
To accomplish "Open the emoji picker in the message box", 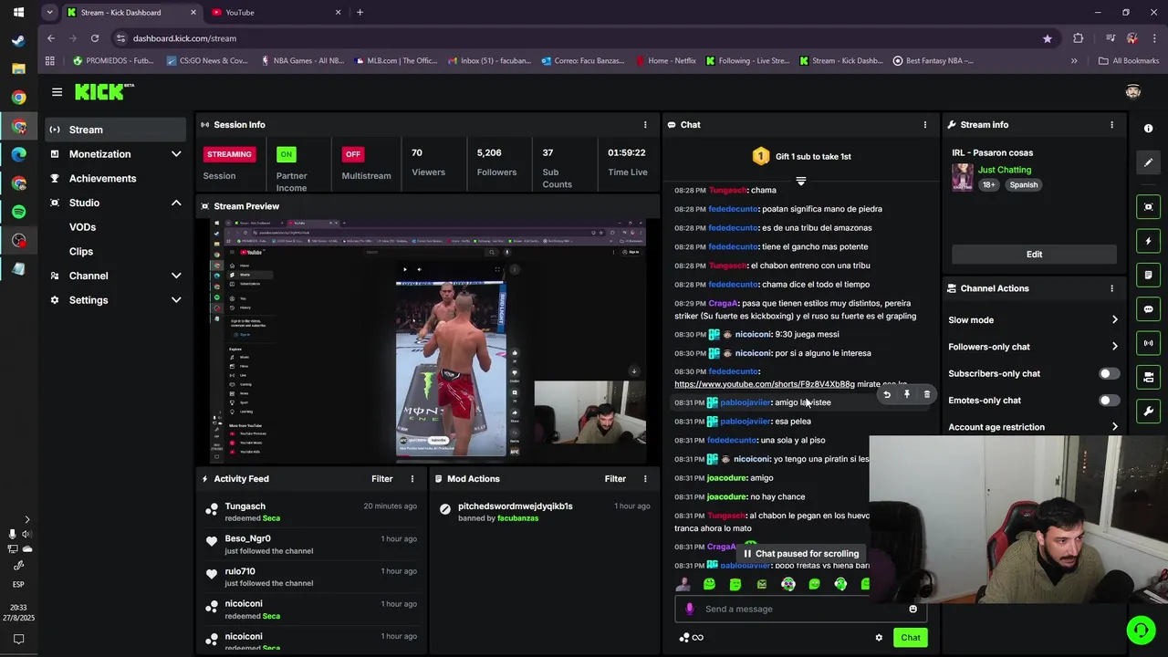I will pyautogui.click(x=912, y=609).
